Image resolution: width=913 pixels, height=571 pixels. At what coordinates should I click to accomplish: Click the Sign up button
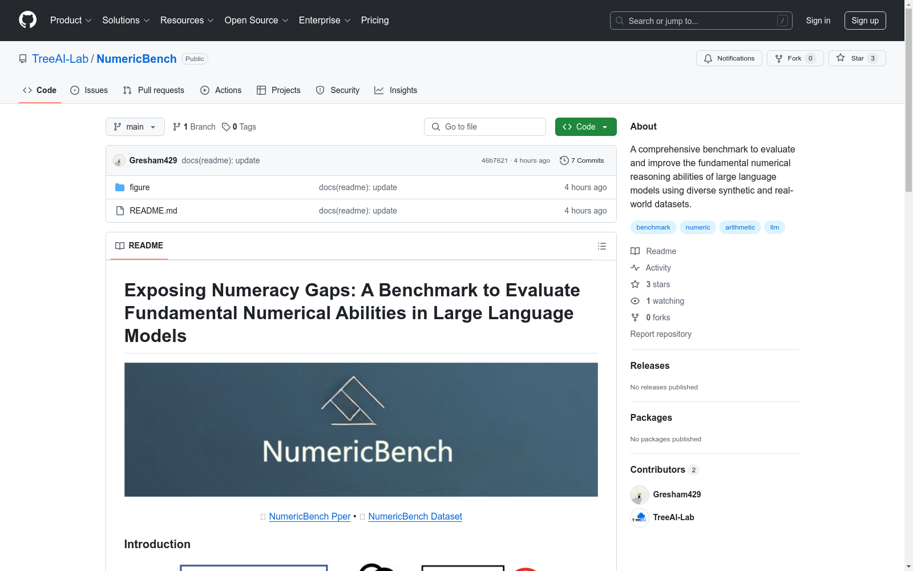pyautogui.click(x=865, y=21)
